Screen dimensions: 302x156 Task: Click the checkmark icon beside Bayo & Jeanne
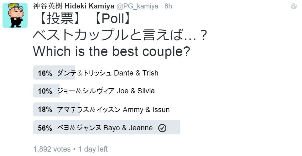pyautogui.click(x=162, y=128)
